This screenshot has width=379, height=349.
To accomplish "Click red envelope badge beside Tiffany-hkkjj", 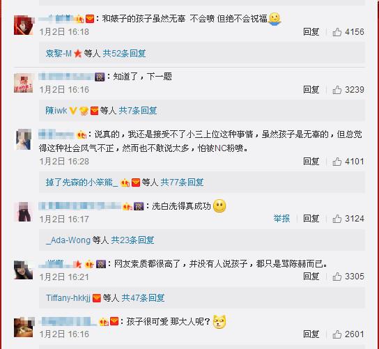I will 97,297.
